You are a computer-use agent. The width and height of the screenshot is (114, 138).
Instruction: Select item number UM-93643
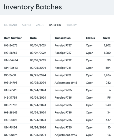tap(11, 68)
